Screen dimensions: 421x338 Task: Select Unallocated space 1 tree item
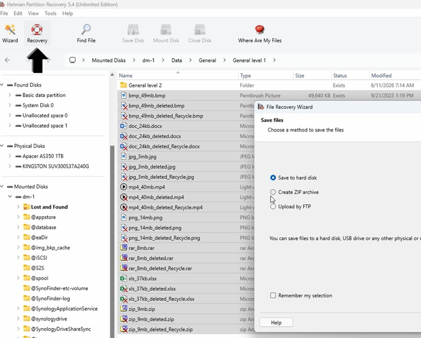click(45, 126)
